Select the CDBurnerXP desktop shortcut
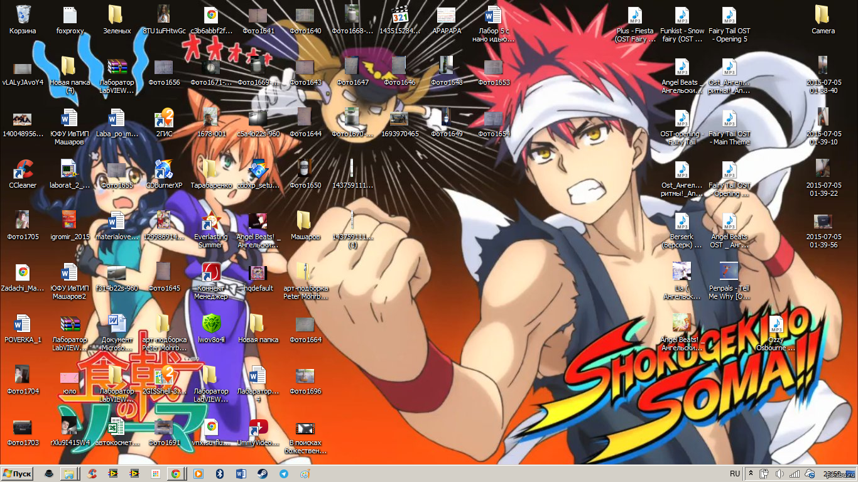 coord(164,169)
